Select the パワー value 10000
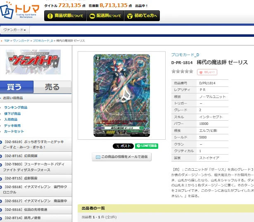 204,124
